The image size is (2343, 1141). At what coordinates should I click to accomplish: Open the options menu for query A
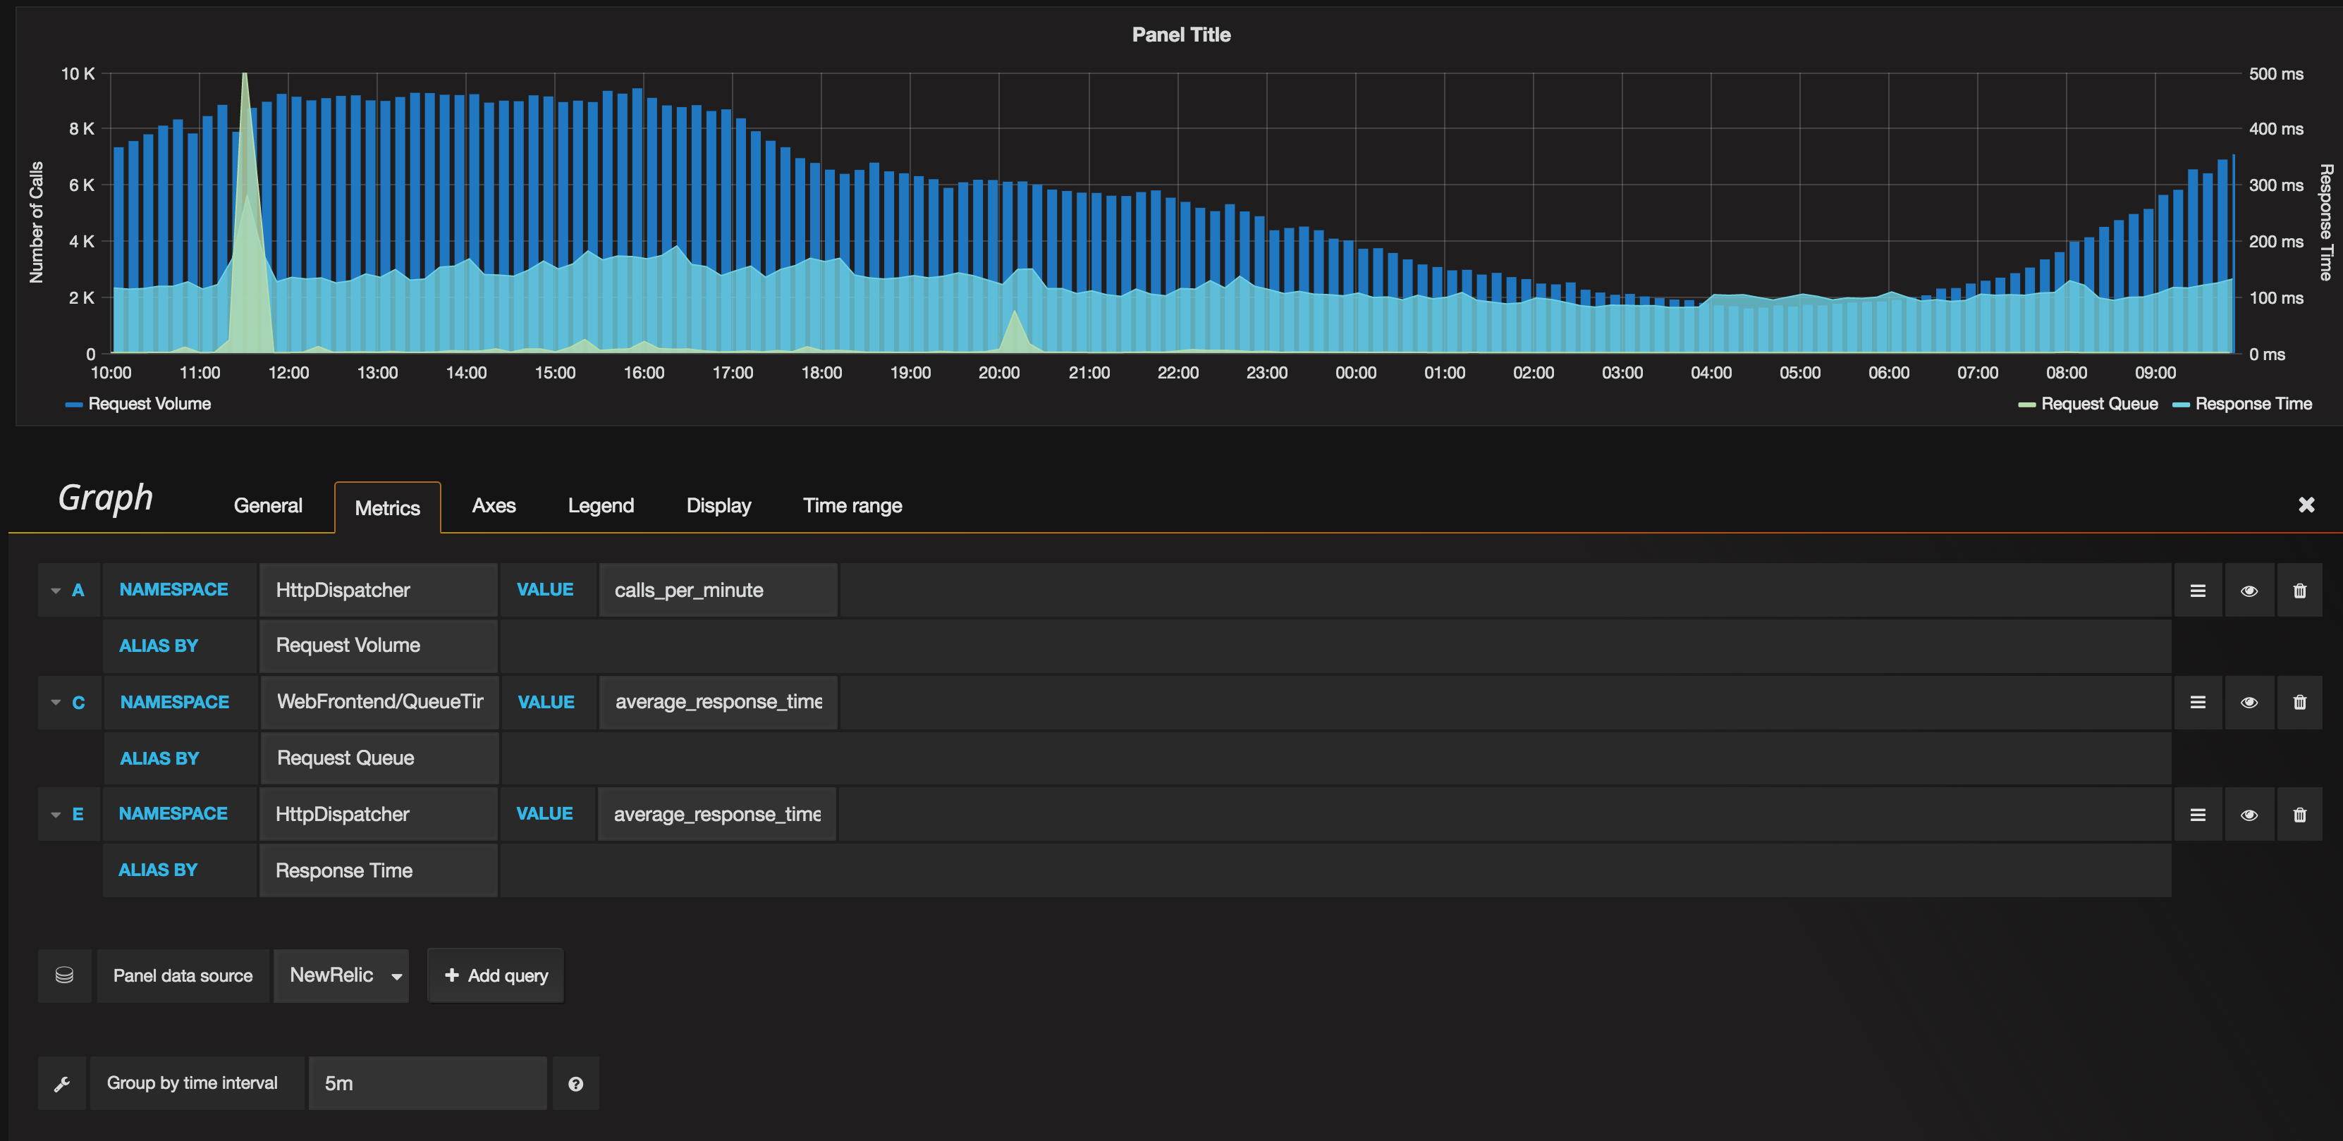[2198, 590]
